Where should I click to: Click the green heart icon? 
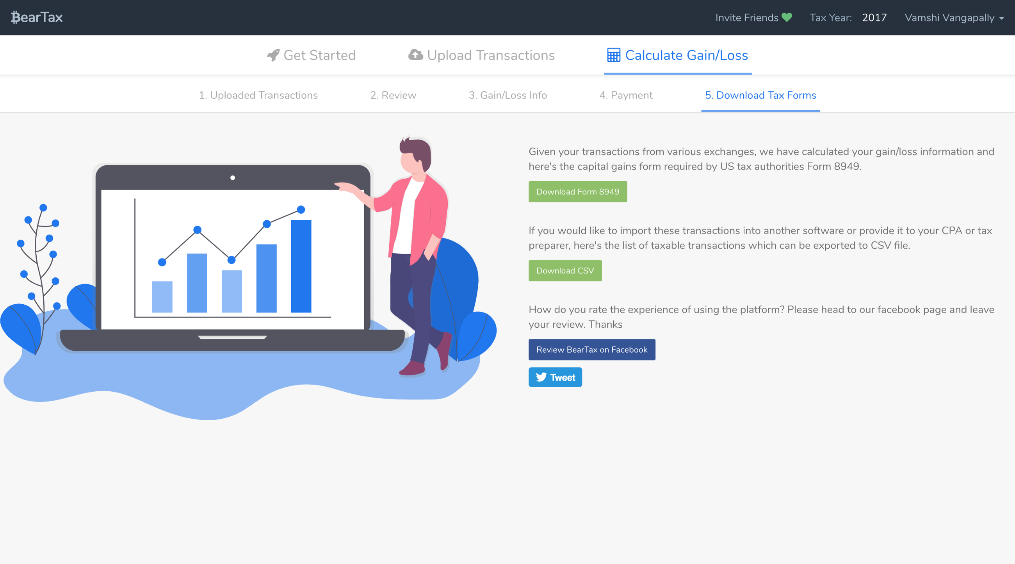[x=787, y=17]
